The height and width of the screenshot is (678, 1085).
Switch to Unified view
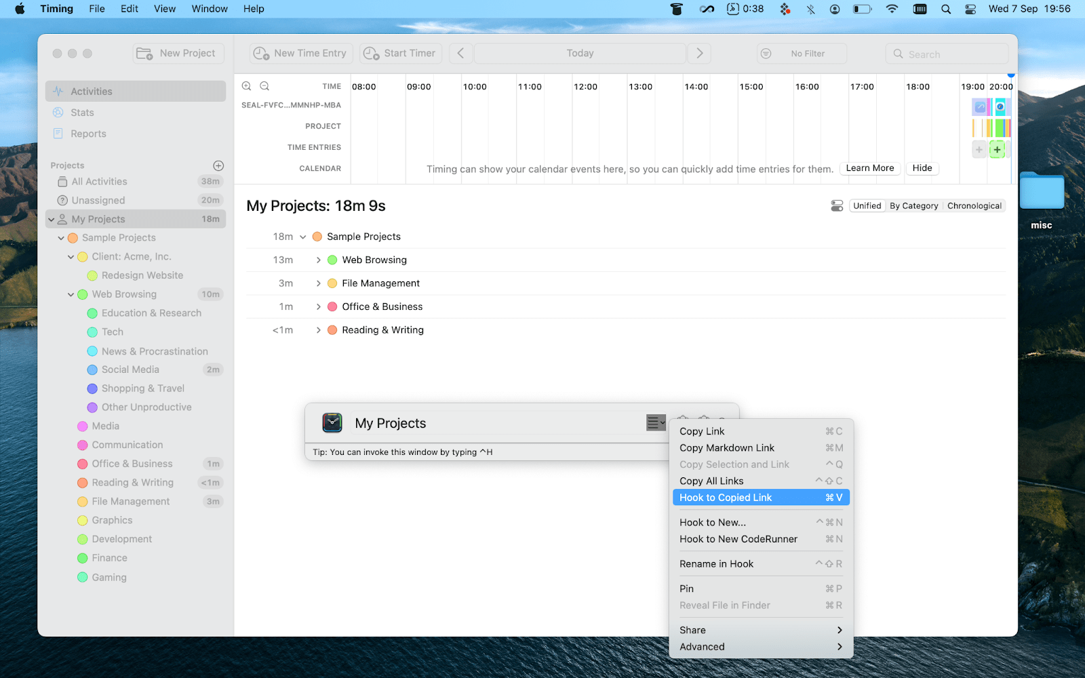click(x=867, y=206)
